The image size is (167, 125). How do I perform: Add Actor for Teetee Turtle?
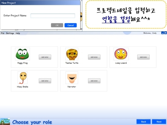click(x=94, y=57)
